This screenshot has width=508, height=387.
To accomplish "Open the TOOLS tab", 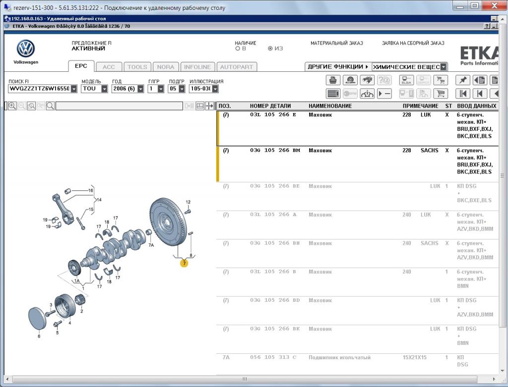I will (x=137, y=67).
